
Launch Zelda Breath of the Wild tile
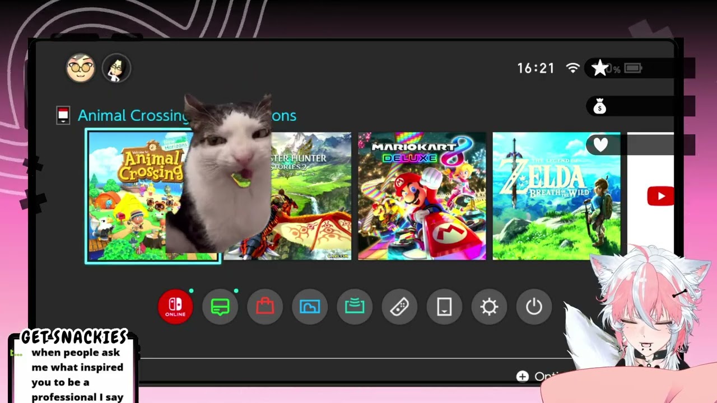[x=557, y=196]
